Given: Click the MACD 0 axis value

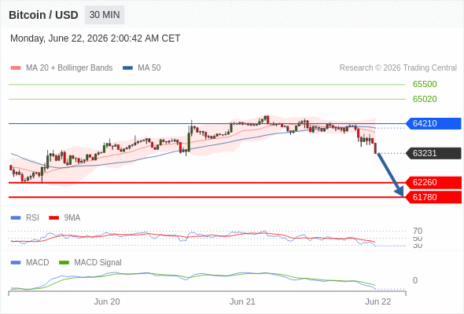Looking at the screenshot, I should tap(415, 280).
